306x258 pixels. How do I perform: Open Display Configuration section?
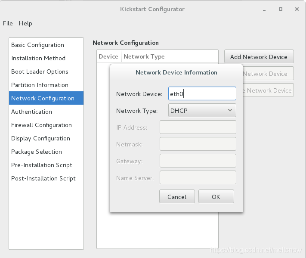tap(46, 138)
